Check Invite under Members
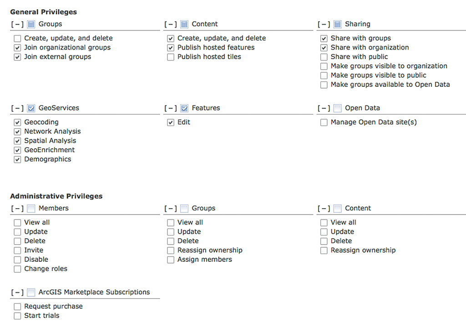Screen dimensions: 466x325 [17, 250]
